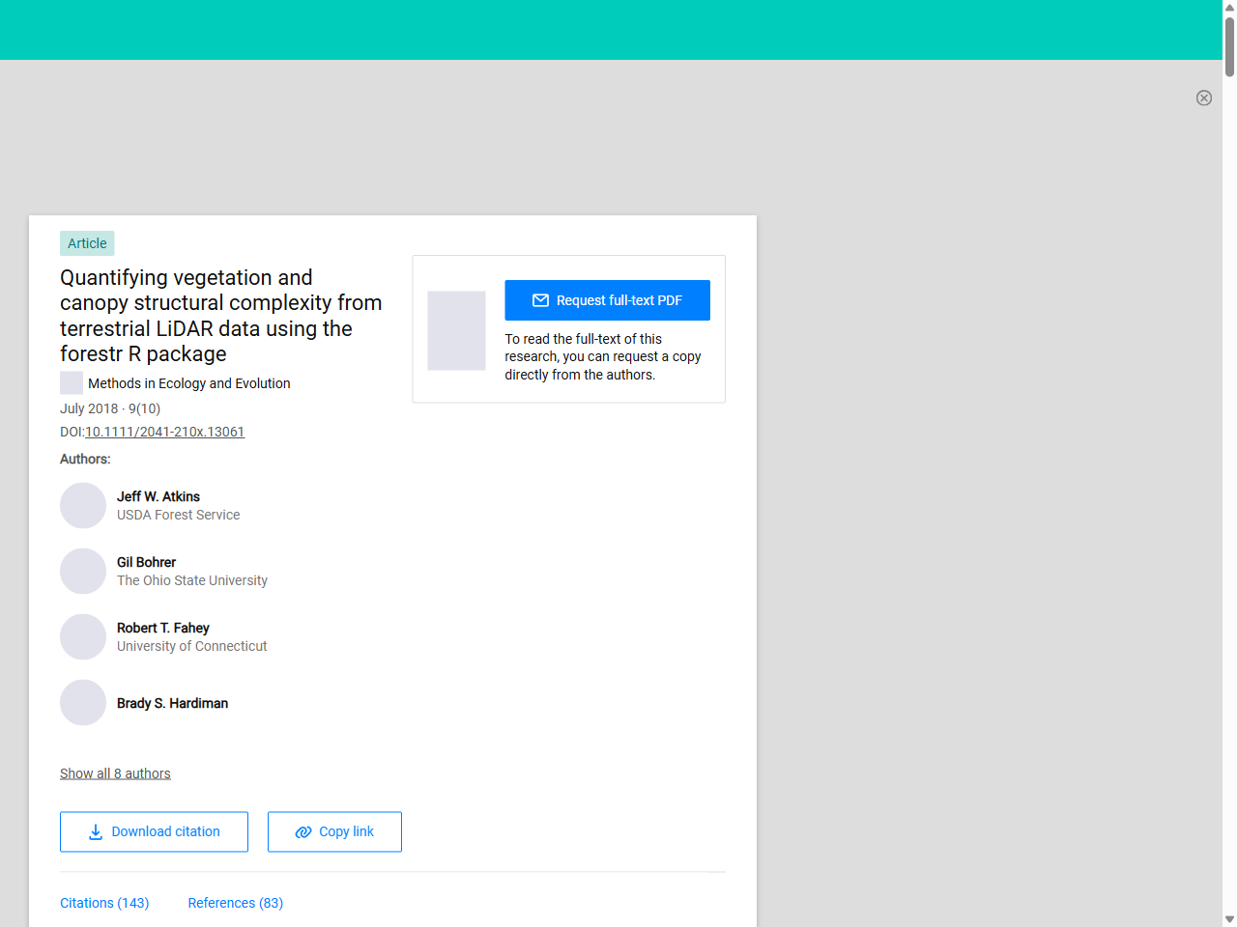Click the envelope icon in Request full-text PDF

tap(540, 300)
